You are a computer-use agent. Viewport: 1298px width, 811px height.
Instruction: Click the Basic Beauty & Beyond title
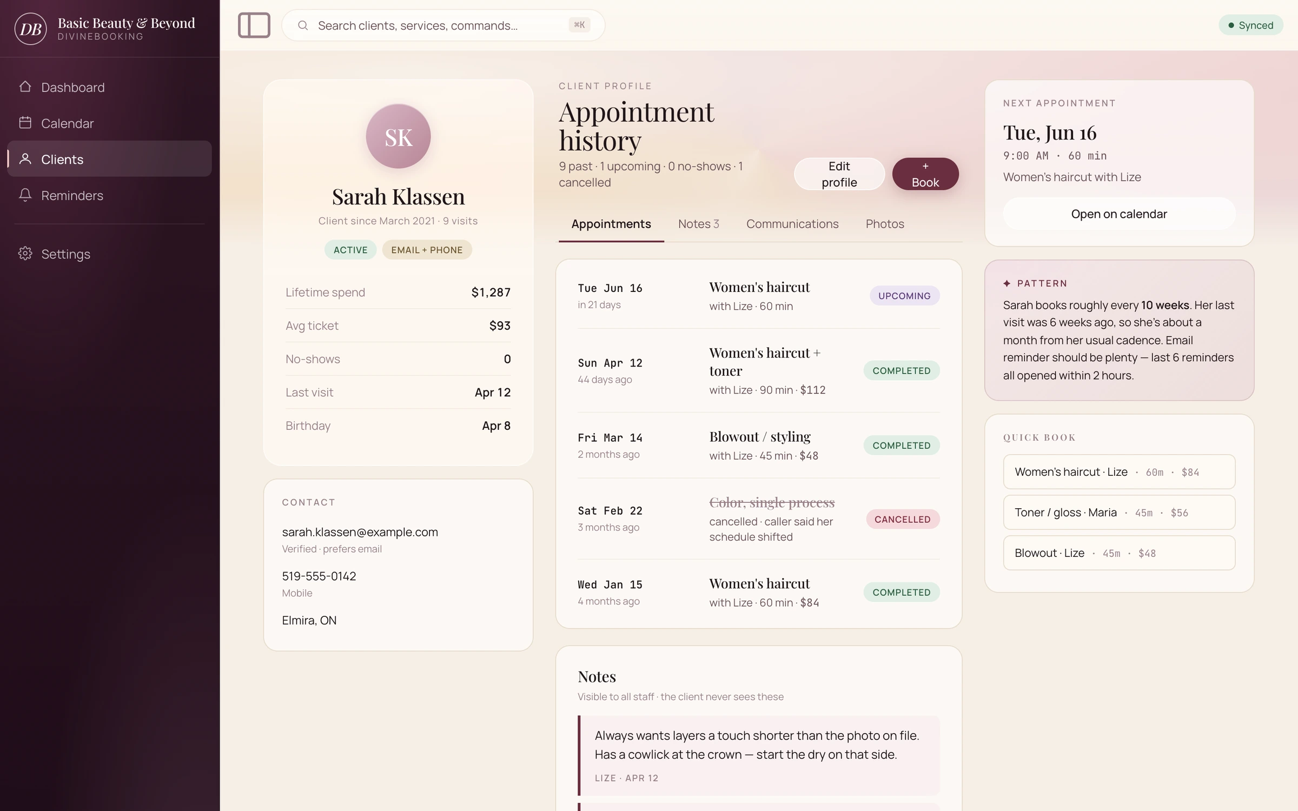coord(126,23)
